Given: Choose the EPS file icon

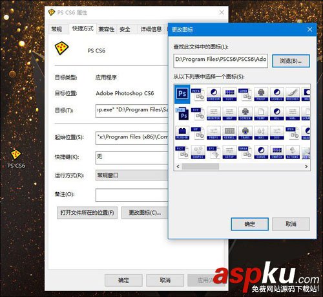Looking at the screenshot, I should pyautogui.click(x=214, y=152).
